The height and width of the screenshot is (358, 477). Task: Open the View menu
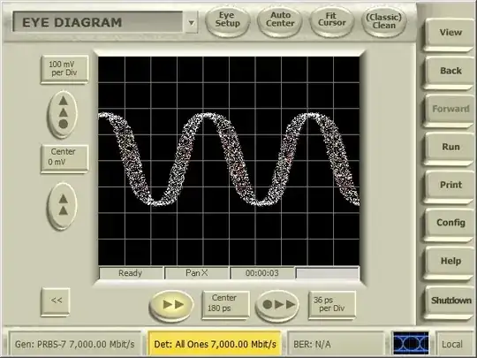(x=450, y=34)
